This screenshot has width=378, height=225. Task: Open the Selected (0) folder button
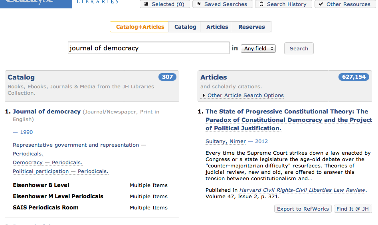[x=164, y=4]
